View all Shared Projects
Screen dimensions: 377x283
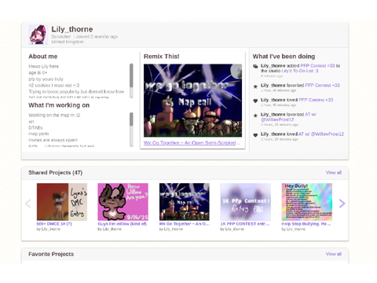click(x=334, y=172)
